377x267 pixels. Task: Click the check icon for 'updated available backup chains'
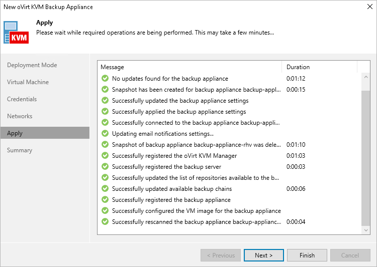coord(105,188)
